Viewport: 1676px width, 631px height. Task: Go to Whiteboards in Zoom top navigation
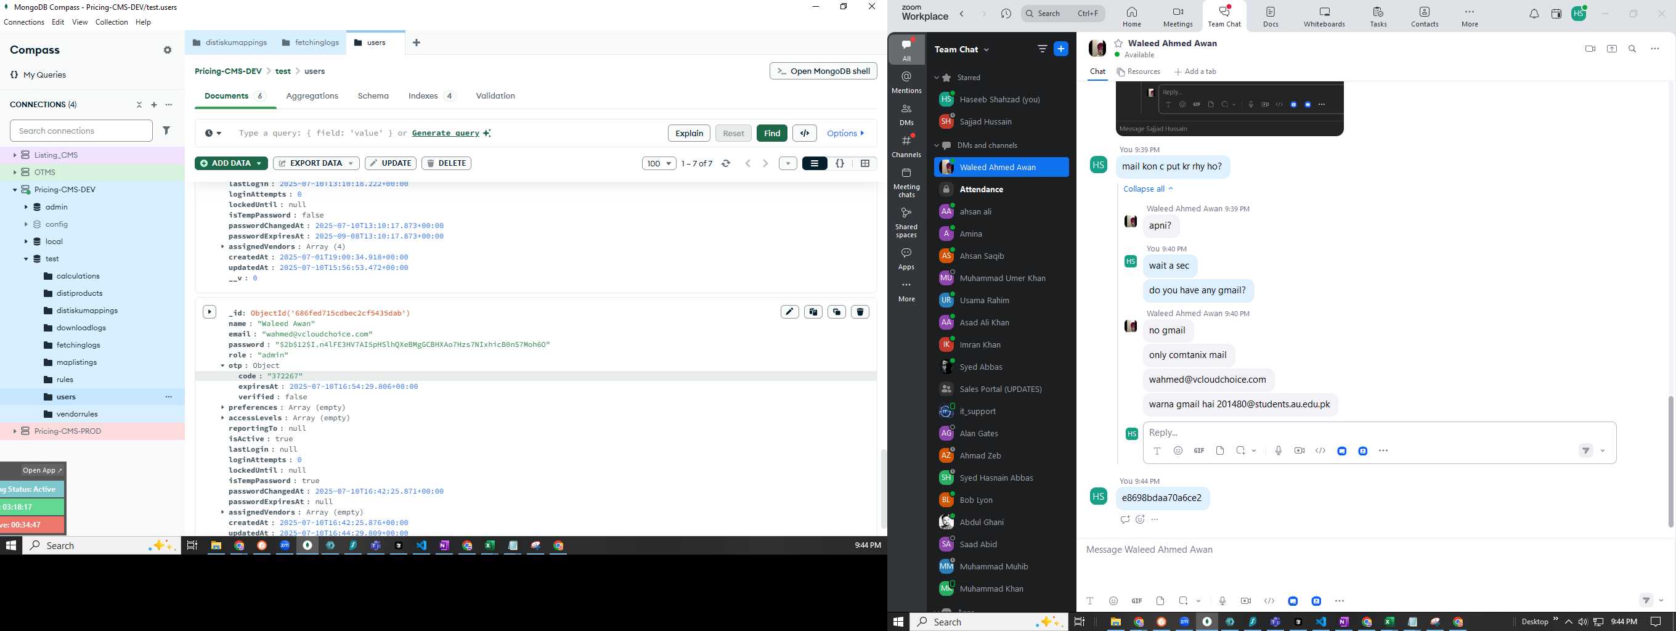1324,17
